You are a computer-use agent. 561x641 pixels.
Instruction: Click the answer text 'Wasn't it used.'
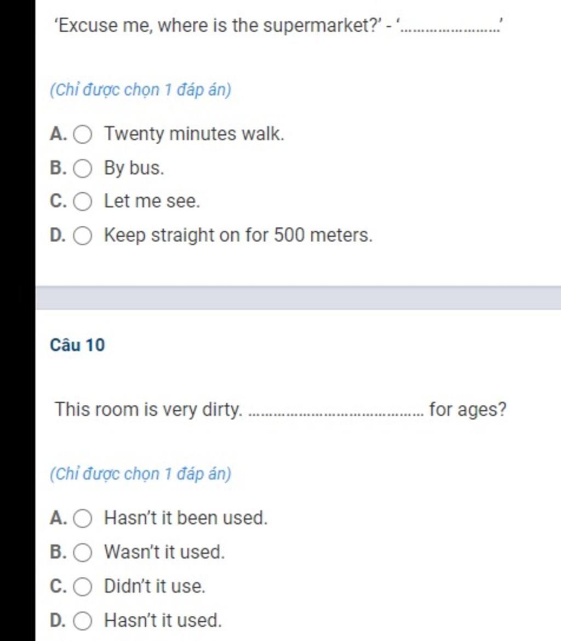click(164, 552)
